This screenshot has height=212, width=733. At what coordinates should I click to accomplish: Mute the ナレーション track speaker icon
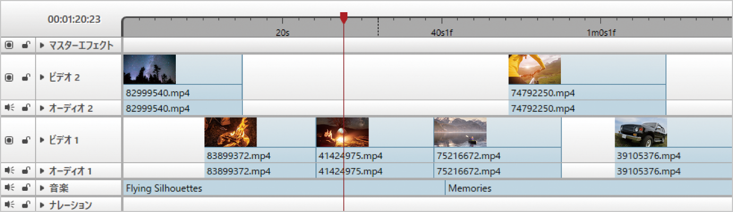(9, 205)
